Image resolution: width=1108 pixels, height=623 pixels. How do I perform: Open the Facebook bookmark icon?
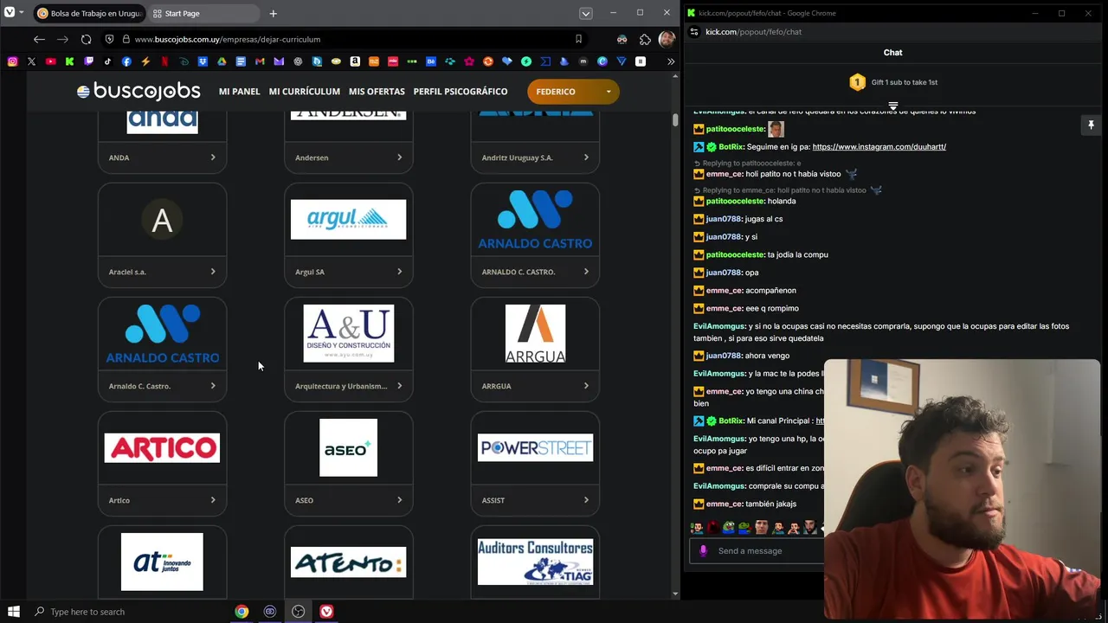point(126,61)
